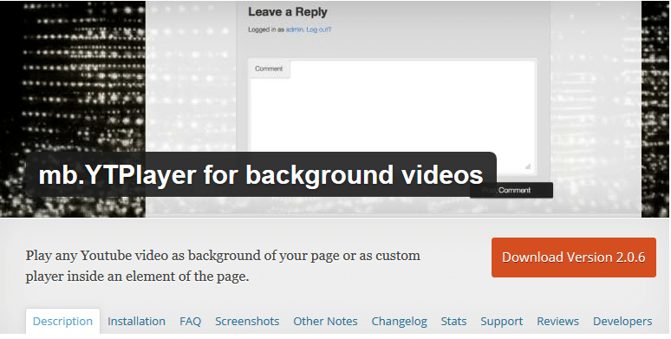Image resolution: width=671 pixels, height=339 pixels.
Task: Show the Changelog tab
Action: point(400,321)
